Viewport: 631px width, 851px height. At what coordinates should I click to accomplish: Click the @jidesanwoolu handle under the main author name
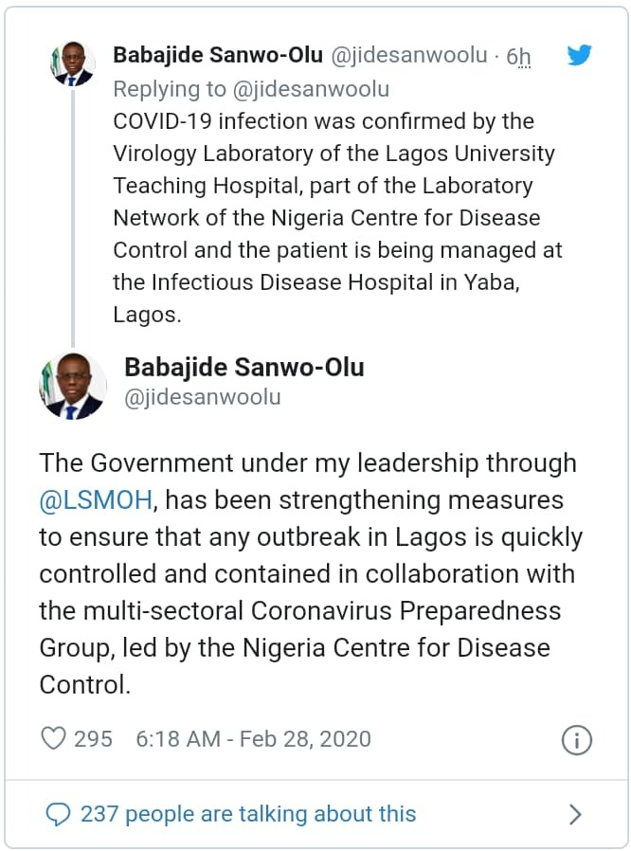(x=203, y=397)
